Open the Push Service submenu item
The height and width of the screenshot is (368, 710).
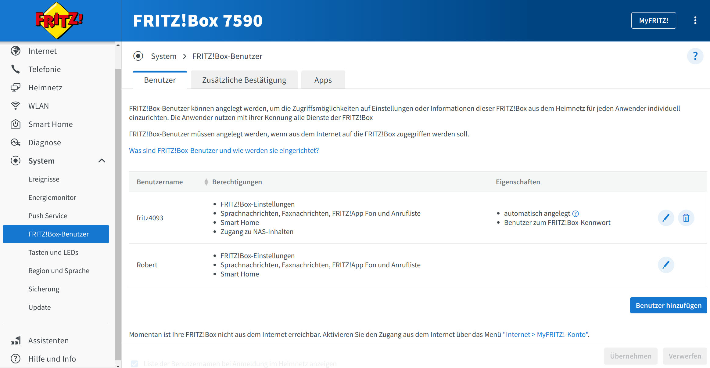(48, 216)
